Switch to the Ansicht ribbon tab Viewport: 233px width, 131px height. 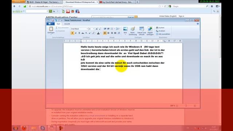click(x=67, y=24)
